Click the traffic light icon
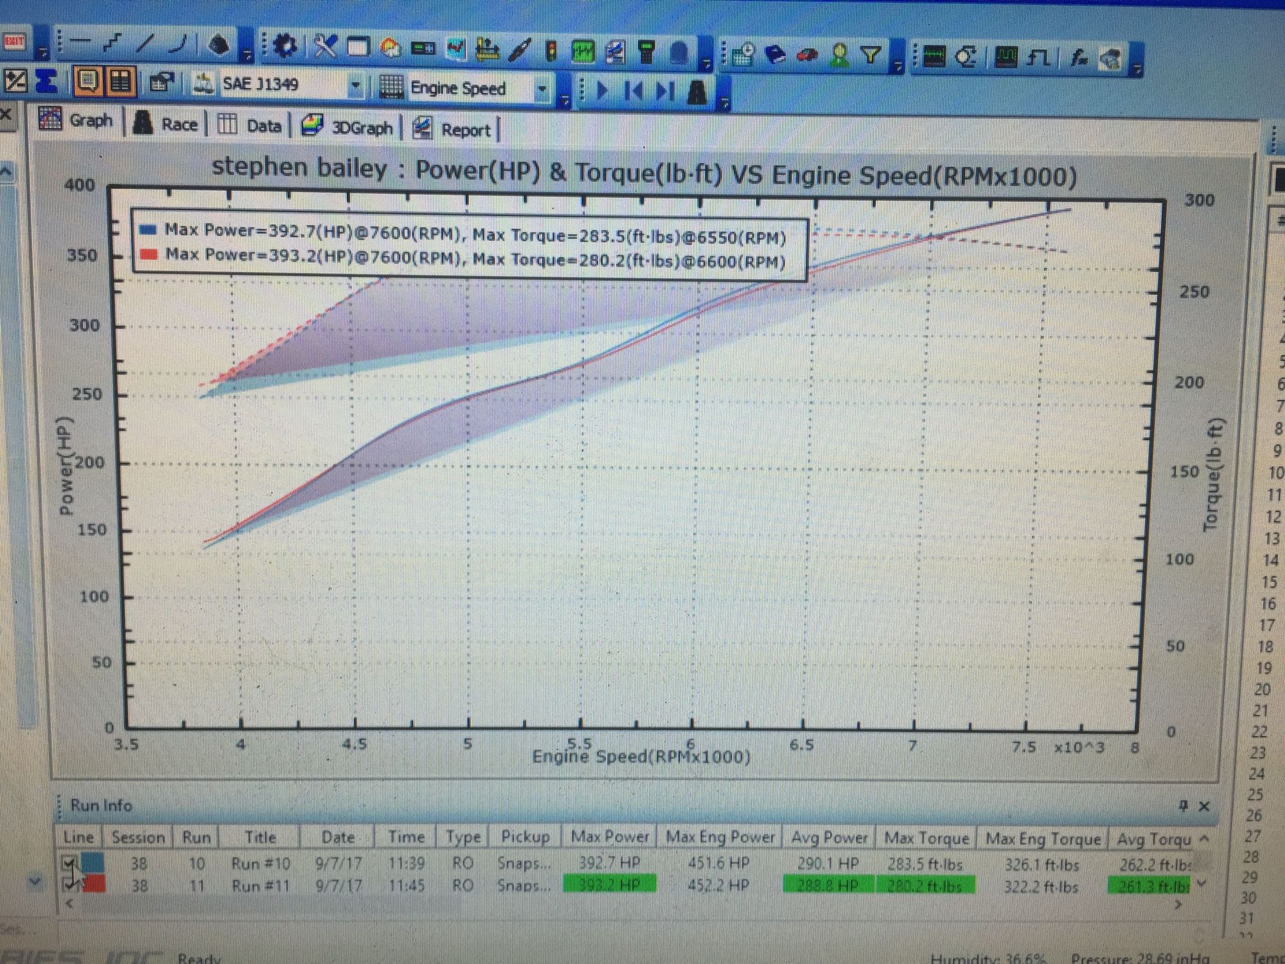The height and width of the screenshot is (964, 1285). (551, 50)
